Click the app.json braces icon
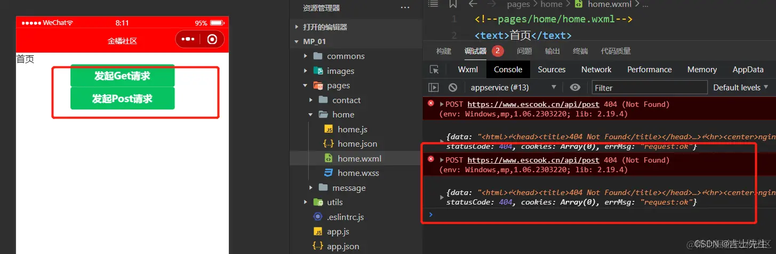This screenshot has height=254, width=776. tap(318, 246)
